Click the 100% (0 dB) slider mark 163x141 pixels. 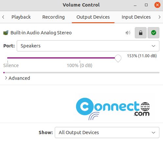[x=80, y=65]
